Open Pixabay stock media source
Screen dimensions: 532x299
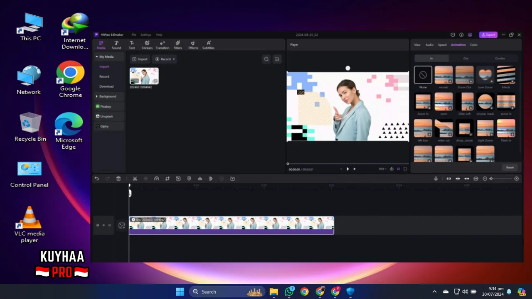point(108,106)
